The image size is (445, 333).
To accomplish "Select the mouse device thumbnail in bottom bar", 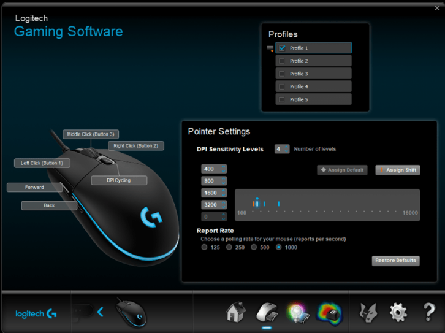I will pyautogui.click(x=131, y=313).
